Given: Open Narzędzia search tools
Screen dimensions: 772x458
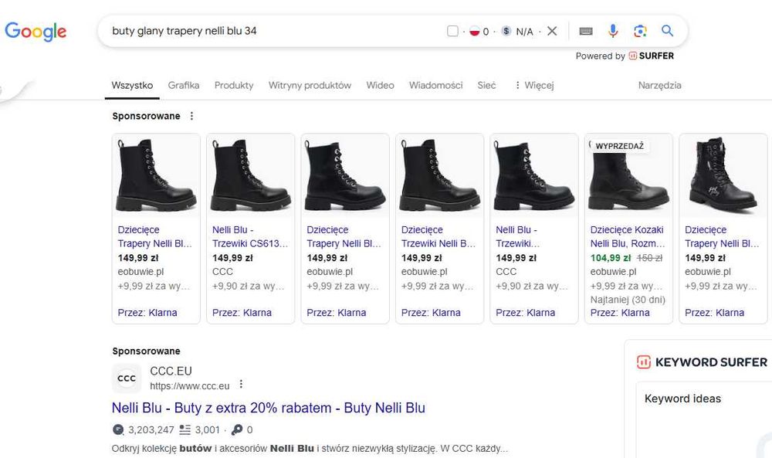Looking at the screenshot, I should point(660,85).
